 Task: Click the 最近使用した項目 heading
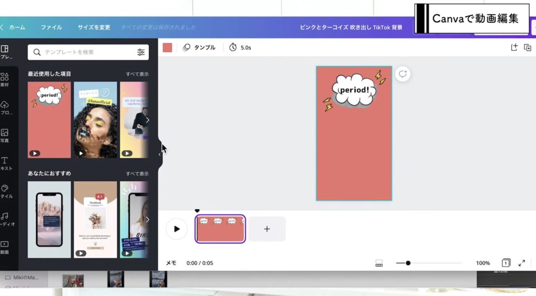pyautogui.click(x=49, y=74)
